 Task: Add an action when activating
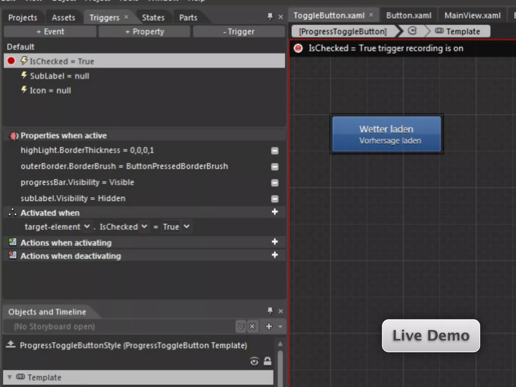[275, 242]
